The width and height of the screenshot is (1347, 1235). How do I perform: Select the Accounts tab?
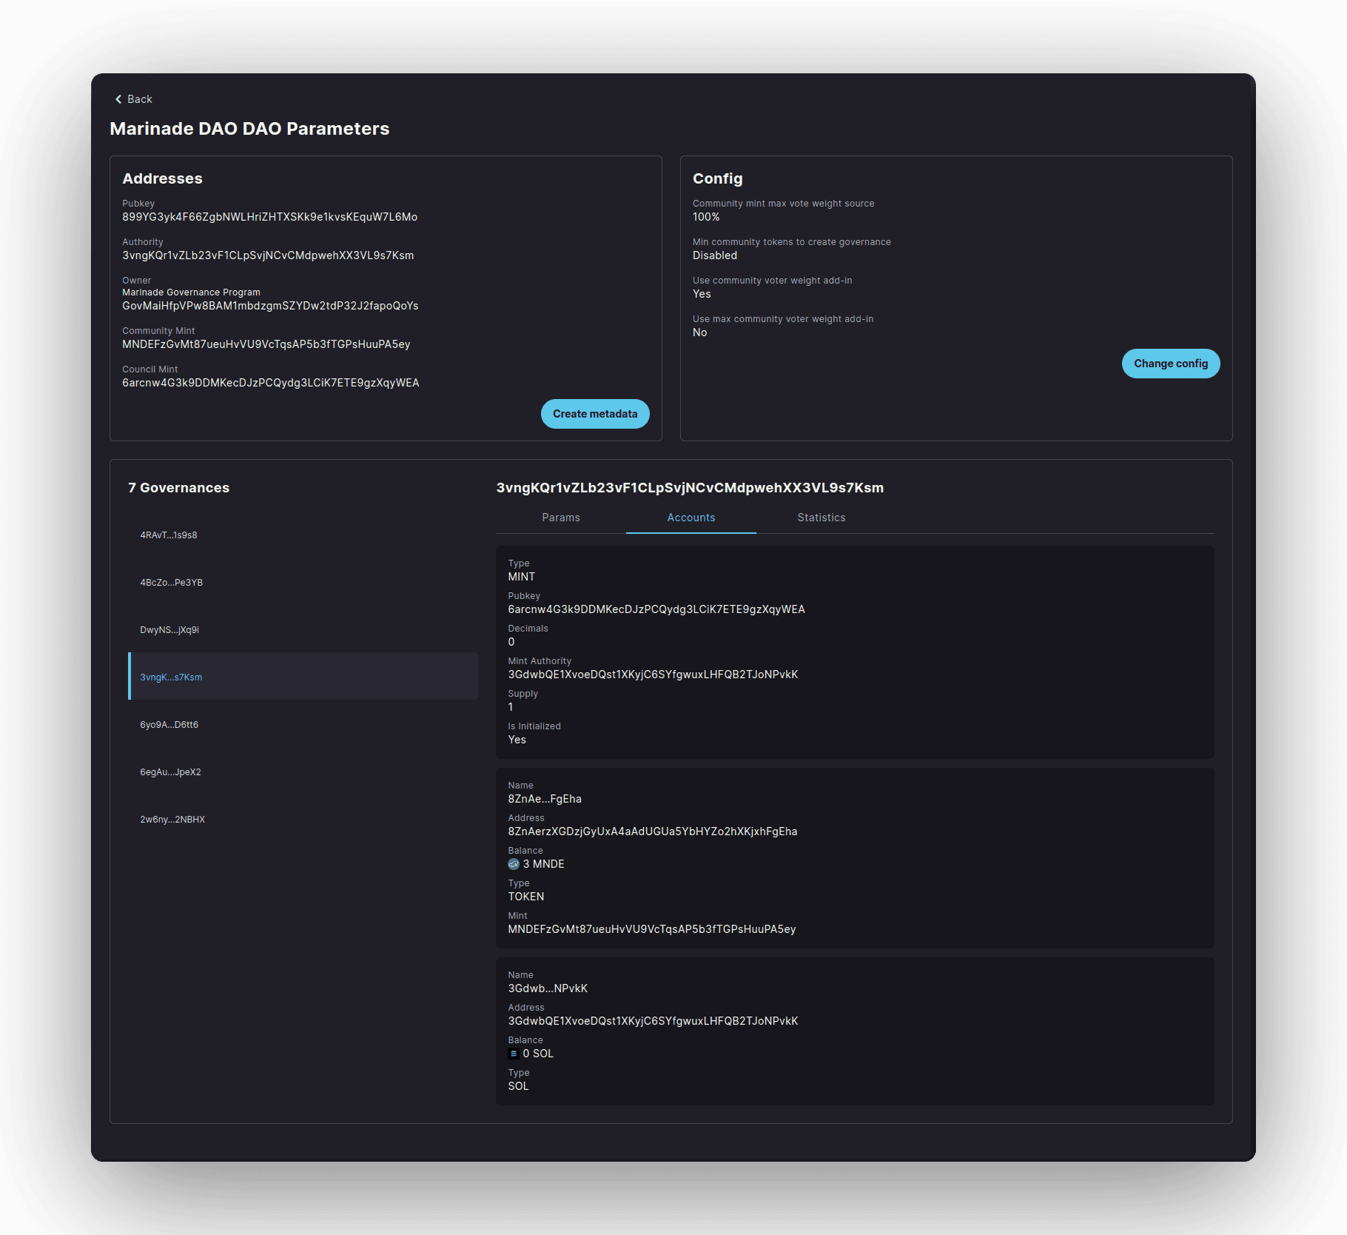pyautogui.click(x=691, y=518)
